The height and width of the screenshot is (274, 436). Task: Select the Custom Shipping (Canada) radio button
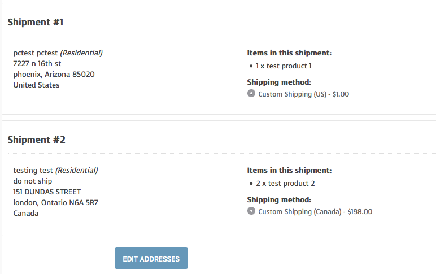click(x=251, y=211)
